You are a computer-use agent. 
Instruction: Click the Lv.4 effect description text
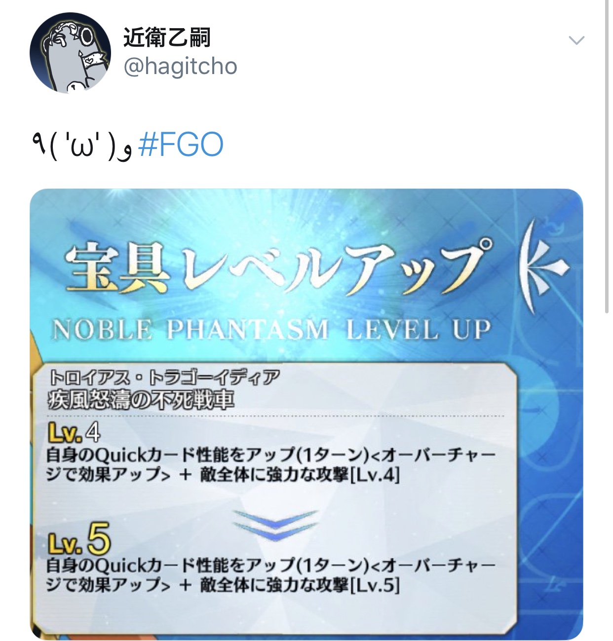pyautogui.click(x=270, y=464)
